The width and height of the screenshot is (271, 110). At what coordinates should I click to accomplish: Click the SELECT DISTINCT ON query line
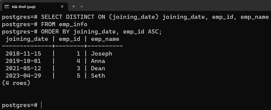pos(135,17)
